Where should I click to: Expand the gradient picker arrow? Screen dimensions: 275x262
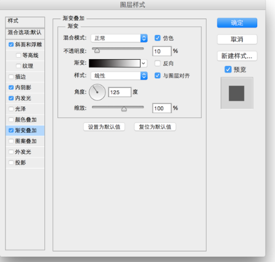144,63
